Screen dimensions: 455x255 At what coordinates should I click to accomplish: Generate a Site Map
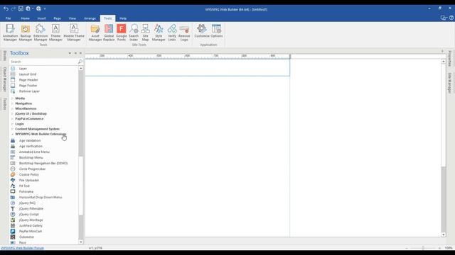(x=145, y=33)
